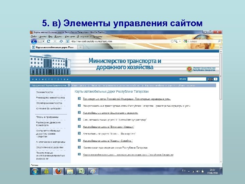
Task: Click the page vertical scrollbar thumb
Action: pyautogui.click(x=221, y=76)
